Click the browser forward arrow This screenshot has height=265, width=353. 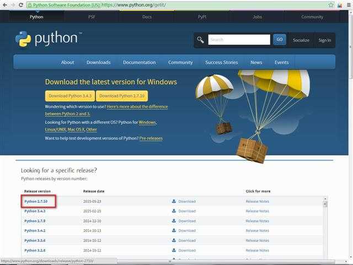[x=13, y=5]
